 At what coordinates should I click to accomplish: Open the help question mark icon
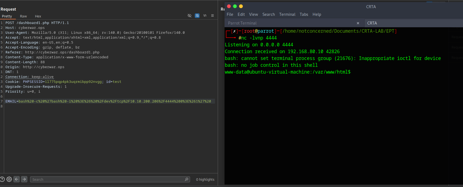(x=2, y=179)
